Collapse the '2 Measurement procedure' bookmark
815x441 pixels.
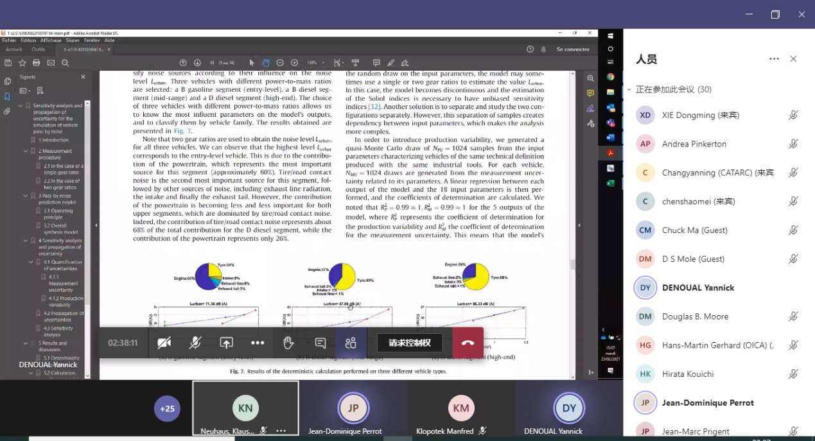[25, 151]
